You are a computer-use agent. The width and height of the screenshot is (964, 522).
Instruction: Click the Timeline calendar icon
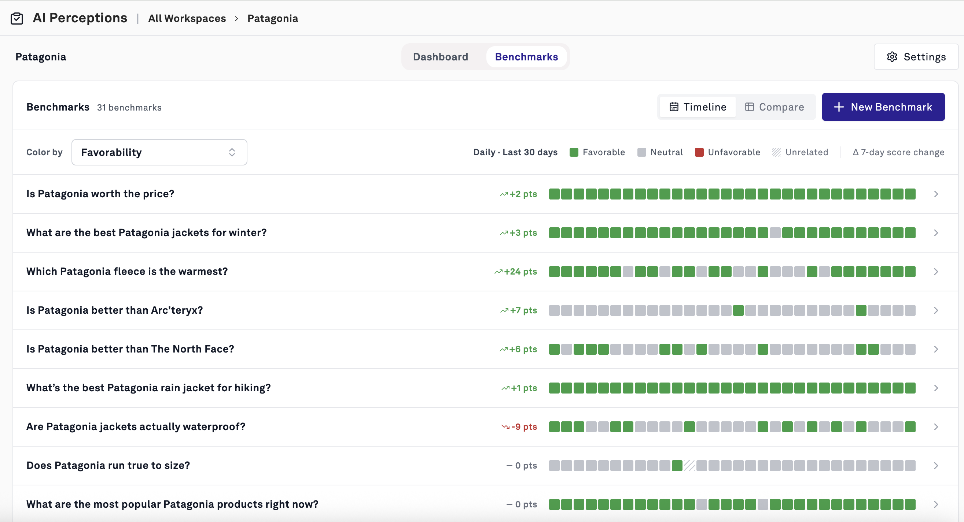click(x=674, y=107)
